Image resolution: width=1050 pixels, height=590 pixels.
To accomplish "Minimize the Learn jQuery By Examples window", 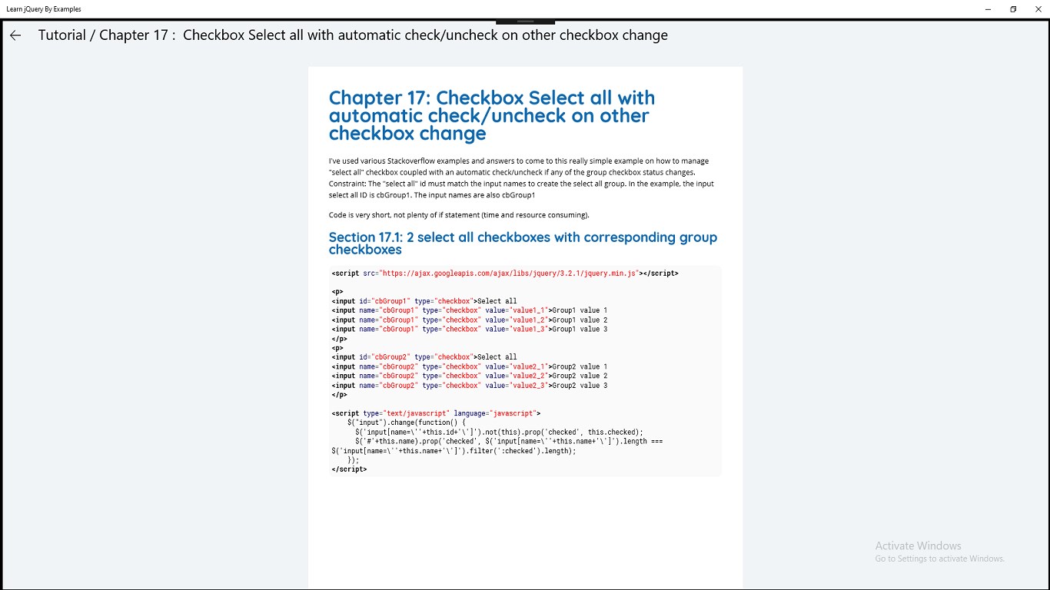I will [x=988, y=9].
